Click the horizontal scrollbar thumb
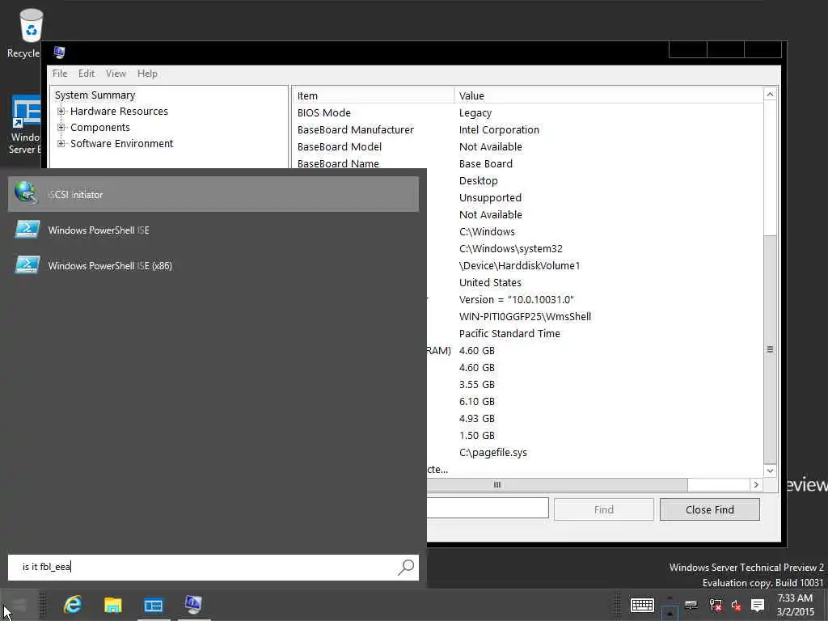This screenshot has width=828, height=621. coord(556,485)
